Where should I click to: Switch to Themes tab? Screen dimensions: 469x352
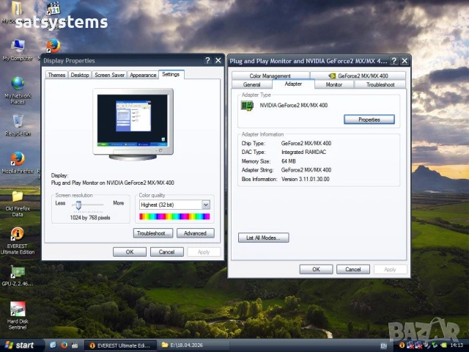(x=56, y=75)
